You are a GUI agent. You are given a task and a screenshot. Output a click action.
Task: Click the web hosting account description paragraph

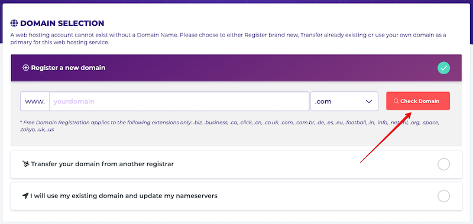228,39
